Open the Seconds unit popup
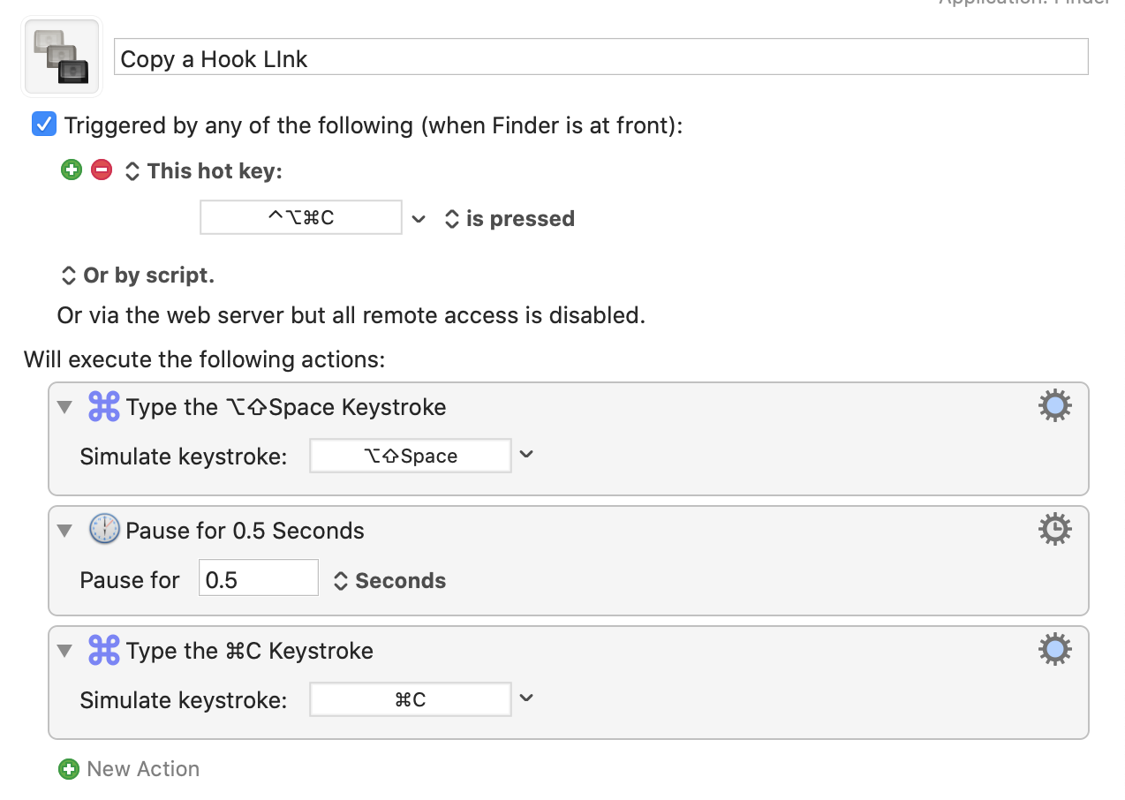 pos(389,581)
